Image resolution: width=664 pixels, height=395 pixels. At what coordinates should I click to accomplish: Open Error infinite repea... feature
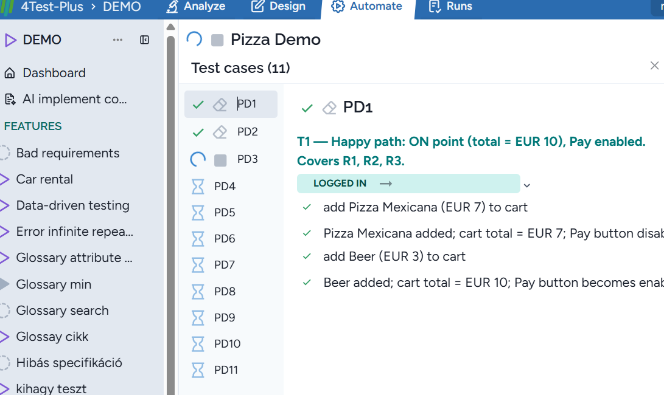pos(74,232)
